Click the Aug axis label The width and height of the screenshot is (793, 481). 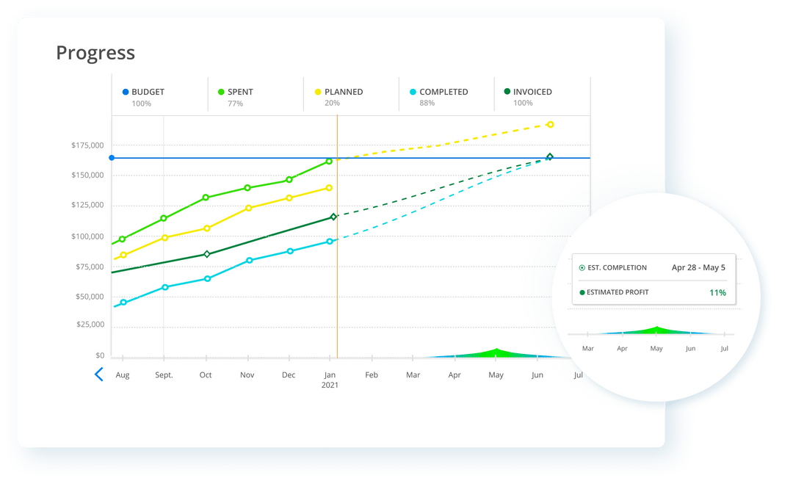coord(123,375)
